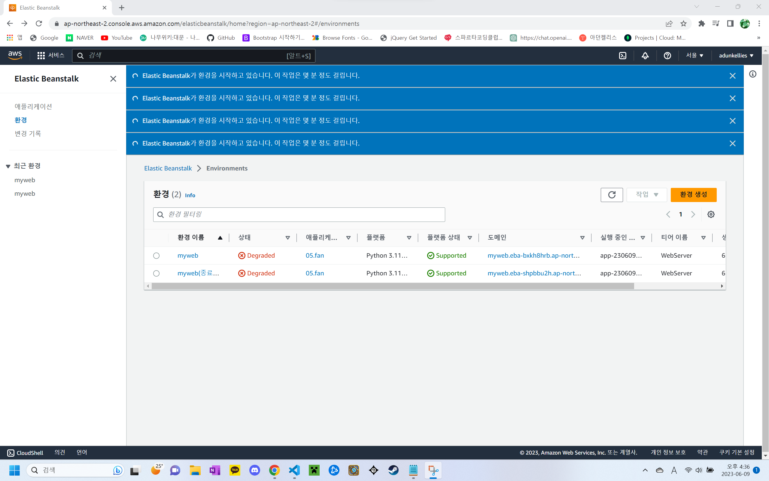Image resolution: width=769 pixels, height=481 pixels.
Task: Go to previous page of environments
Action: (668, 214)
